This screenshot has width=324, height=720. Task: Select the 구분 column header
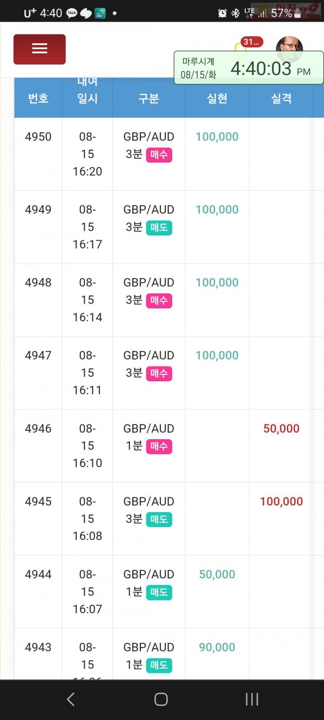point(148,98)
